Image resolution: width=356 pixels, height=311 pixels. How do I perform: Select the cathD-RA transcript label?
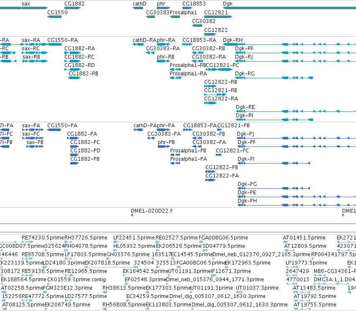(x=145, y=40)
